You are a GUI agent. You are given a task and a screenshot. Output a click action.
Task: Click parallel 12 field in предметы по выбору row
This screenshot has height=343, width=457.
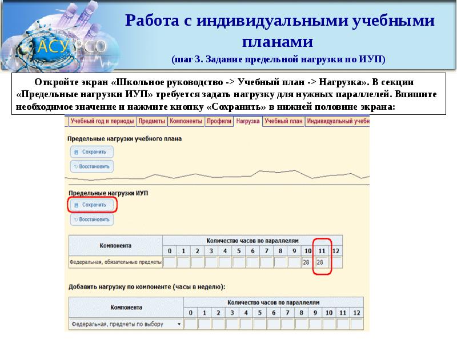point(356,324)
